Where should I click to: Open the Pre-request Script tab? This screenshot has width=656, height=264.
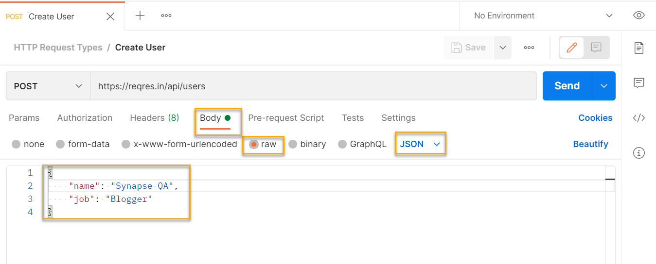coord(286,118)
